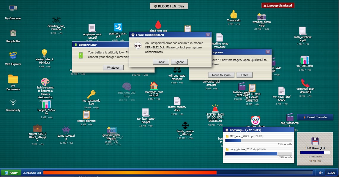The image size is (339, 177).
Task: Open the Start menu
Action: click(11, 173)
